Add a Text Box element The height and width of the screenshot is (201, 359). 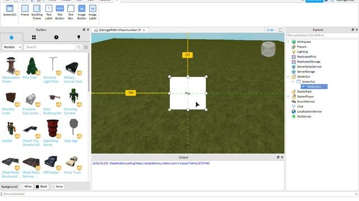(x=71, y=12)
